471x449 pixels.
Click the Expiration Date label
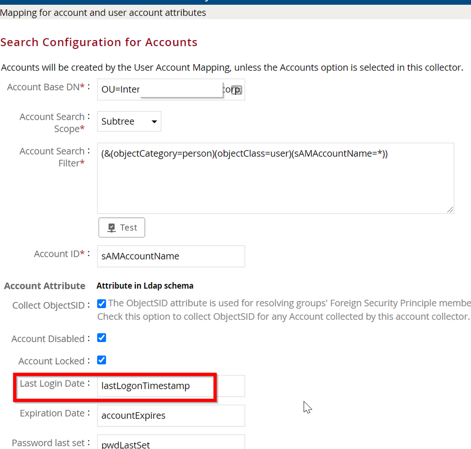(x=52, y=413)
